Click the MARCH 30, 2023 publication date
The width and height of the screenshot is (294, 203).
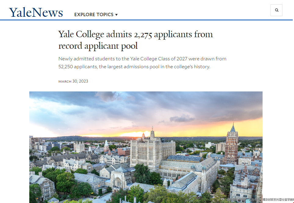[x=73, y=81]
